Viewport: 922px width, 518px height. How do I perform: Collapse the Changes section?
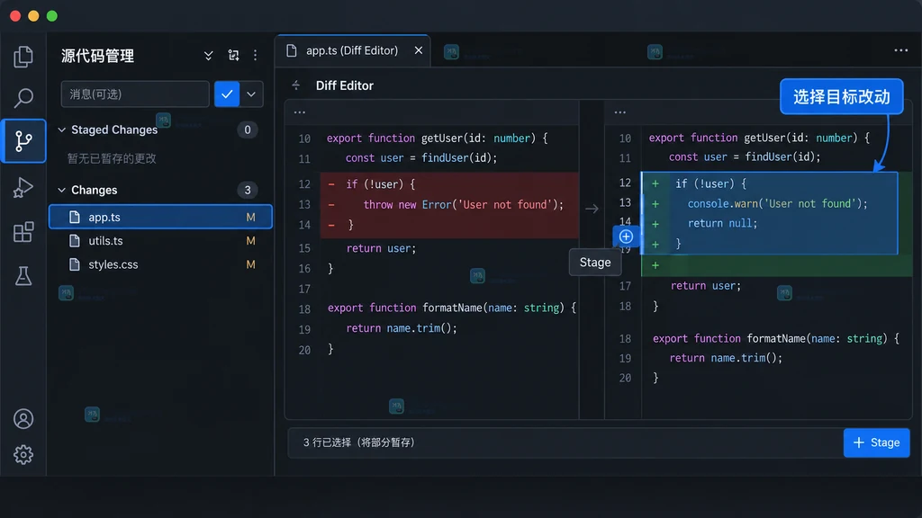click(62, 190)
